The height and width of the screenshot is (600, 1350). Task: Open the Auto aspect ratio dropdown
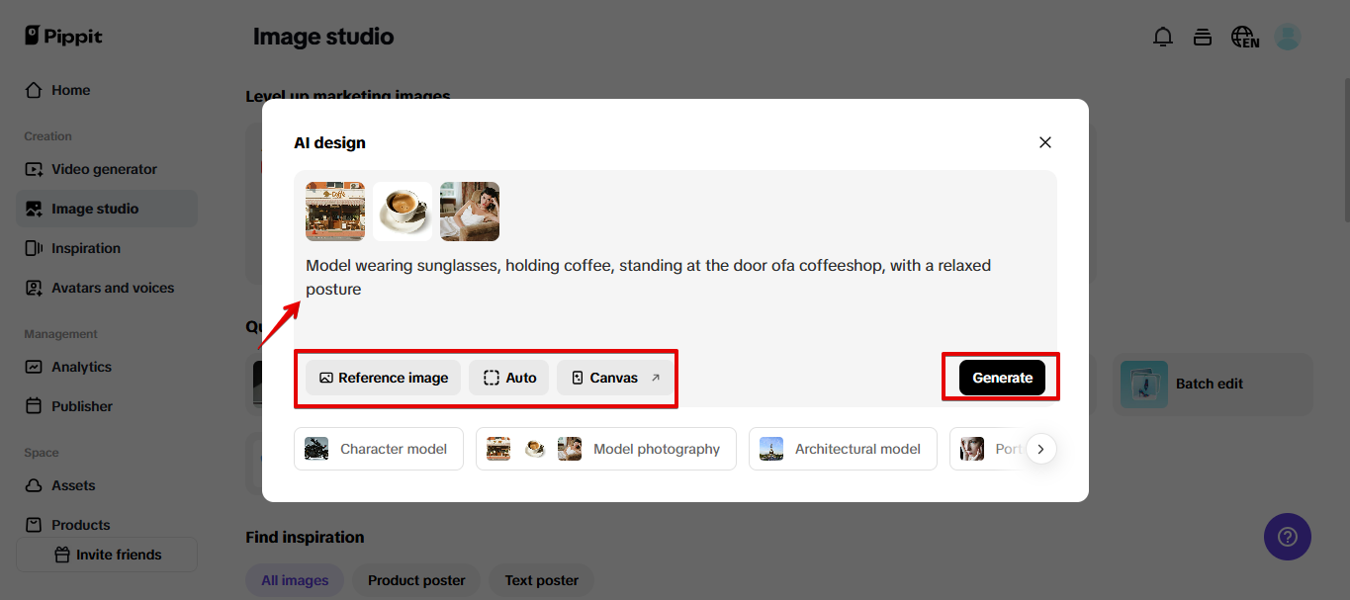tap(508, 378)
